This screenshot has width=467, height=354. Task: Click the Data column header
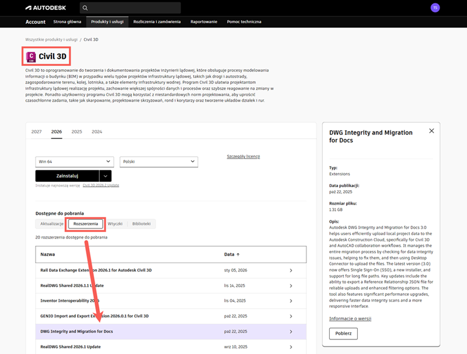click(x=229, y=255)
